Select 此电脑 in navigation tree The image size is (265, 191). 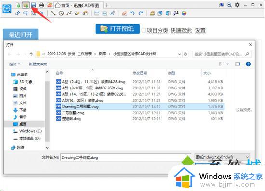point(19,75)
